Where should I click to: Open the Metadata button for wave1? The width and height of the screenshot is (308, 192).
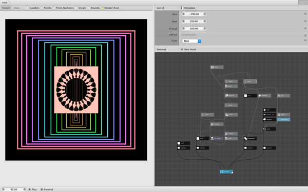click(x=188, y=8)
